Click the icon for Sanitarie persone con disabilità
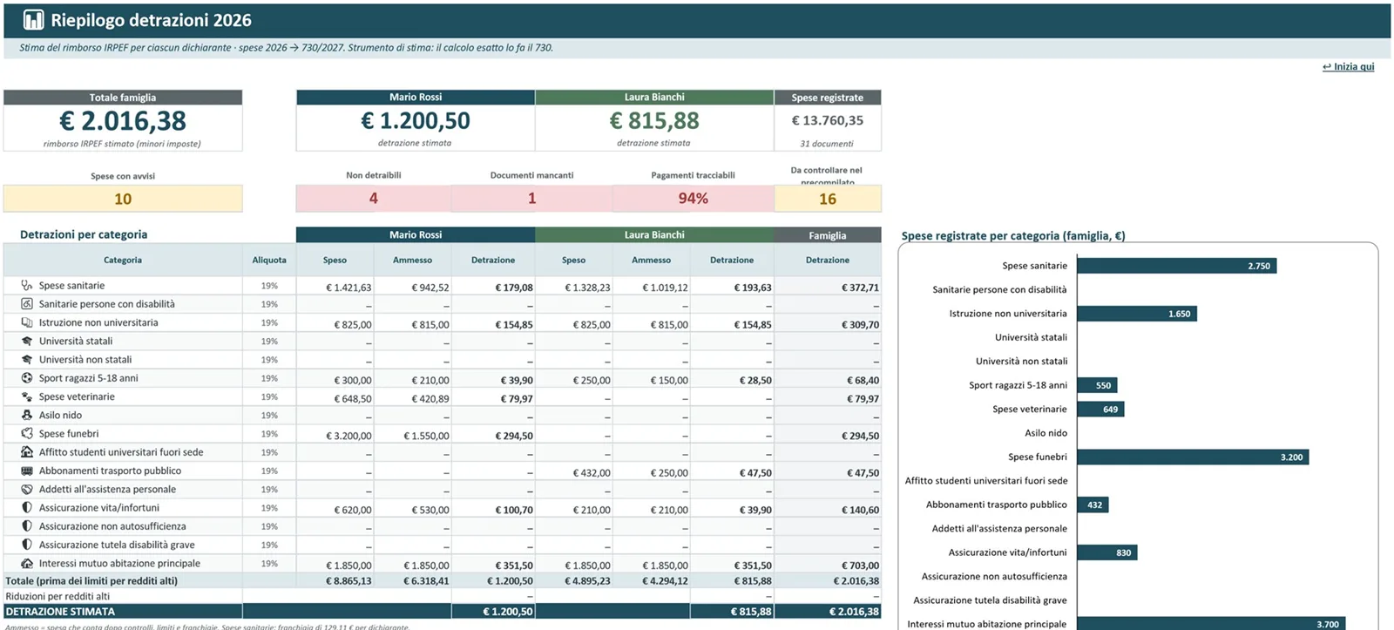Viewport: 1394px width, 630px height. tap(27, 304)
